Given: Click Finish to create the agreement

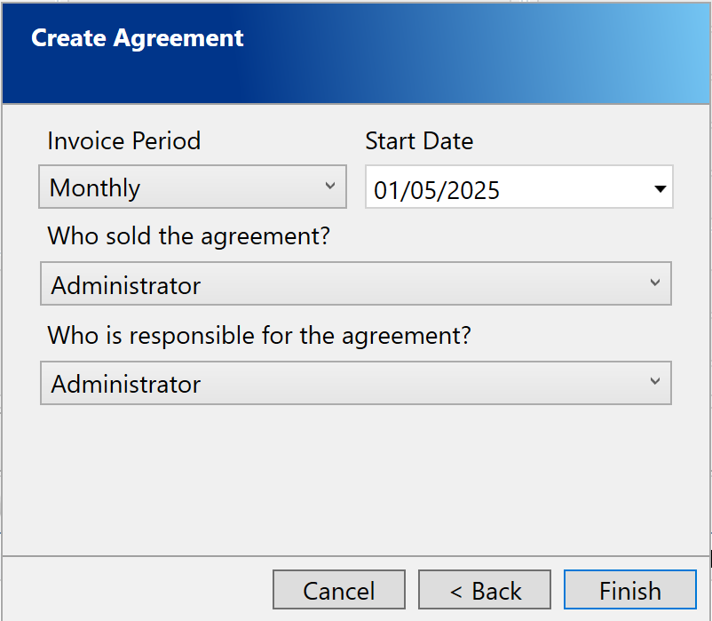Looking at the screenshot, I should coord(629,591).
